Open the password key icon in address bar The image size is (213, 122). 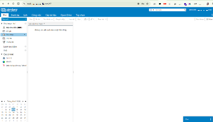coord(143,4)
